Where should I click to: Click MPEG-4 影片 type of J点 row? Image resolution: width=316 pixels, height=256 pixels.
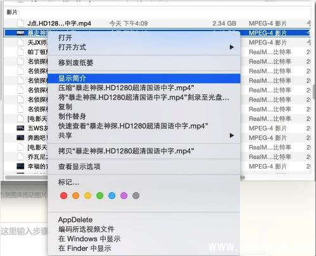(268, 23)
